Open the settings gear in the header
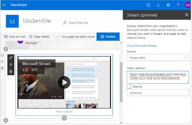Screen dimensions: 192x125 click(169, 5)
